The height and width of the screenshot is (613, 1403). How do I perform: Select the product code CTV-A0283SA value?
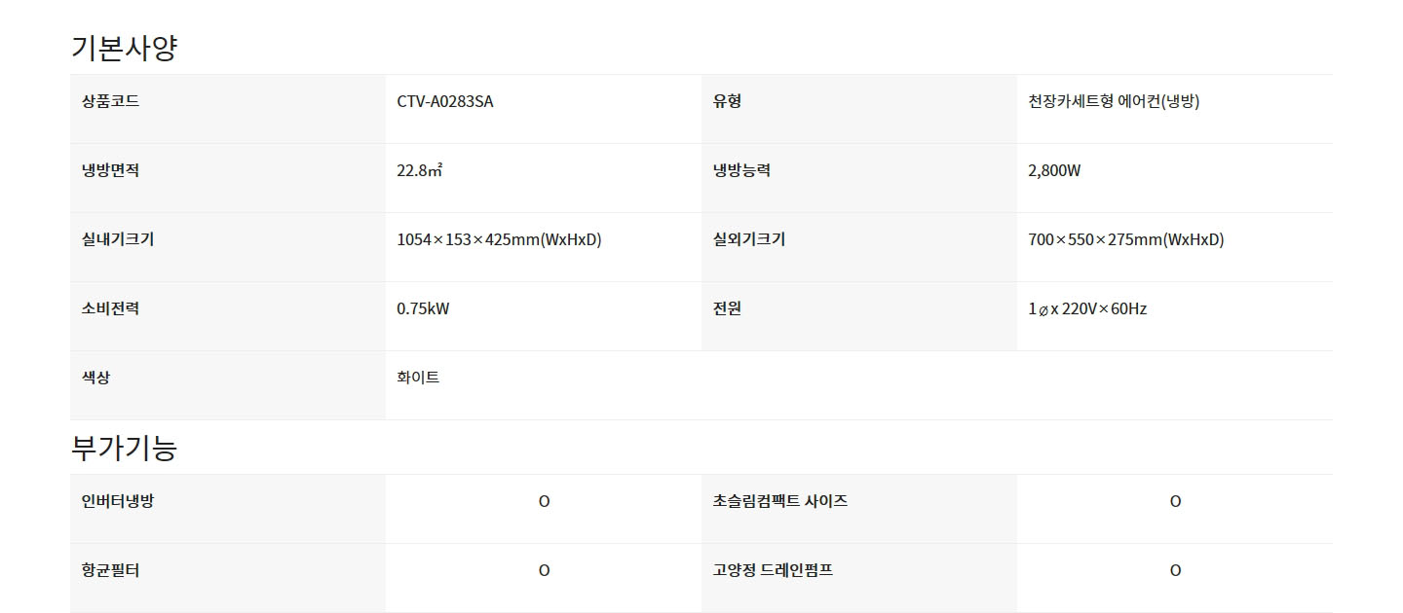[445, 101]
